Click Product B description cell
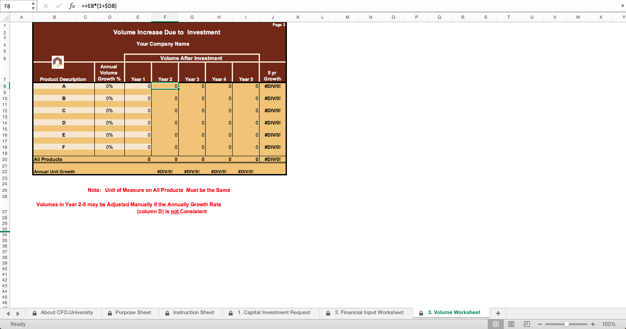Screen dimensions: 626x329 [63, 98]
